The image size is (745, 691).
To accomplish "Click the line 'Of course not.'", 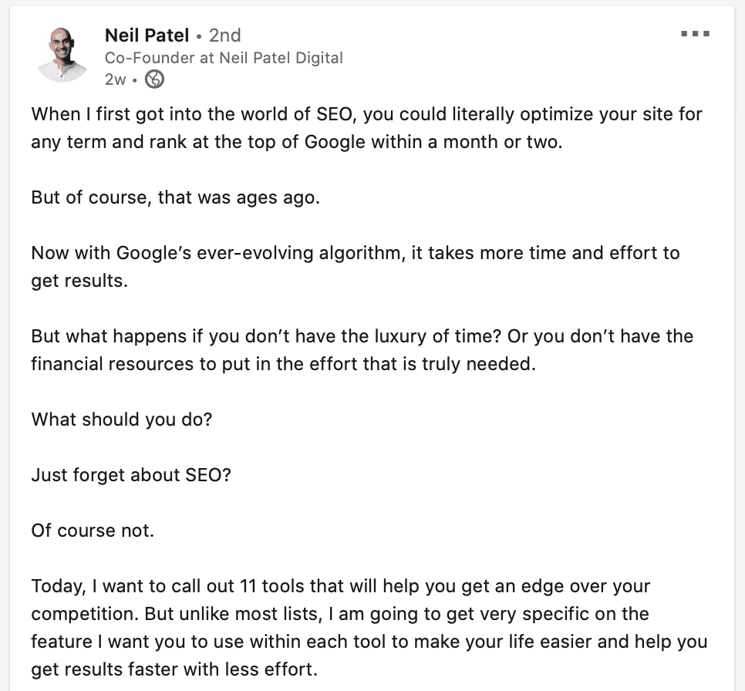I will click(x=93, y=531).
